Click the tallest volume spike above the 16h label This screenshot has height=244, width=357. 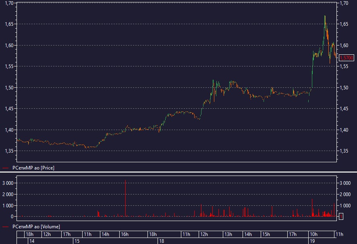coord(125,198)
